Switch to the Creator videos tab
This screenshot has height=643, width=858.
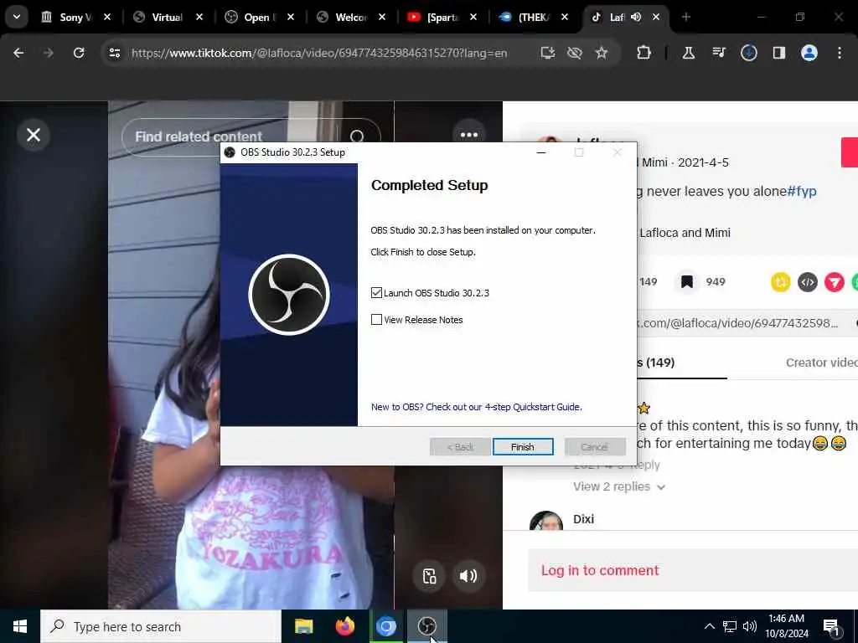tap(821, 363)
